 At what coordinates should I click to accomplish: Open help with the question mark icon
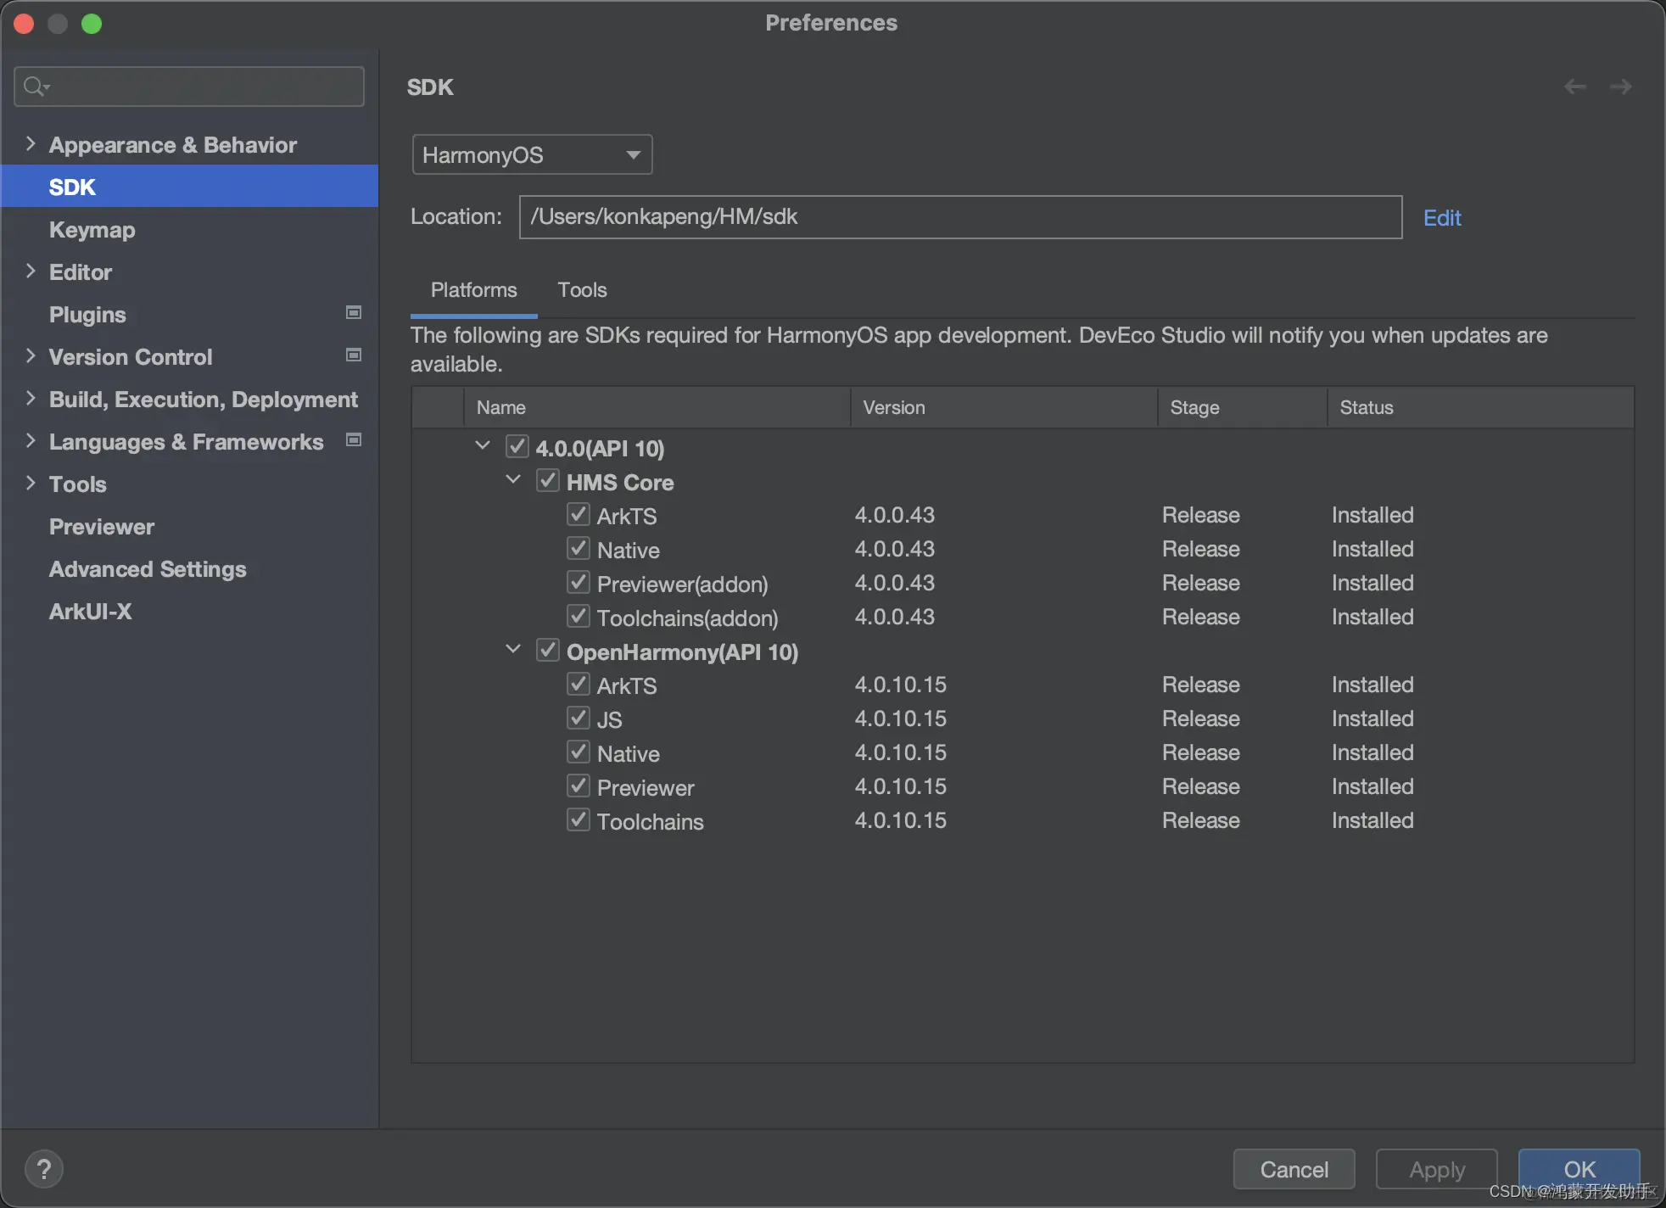click(44, 1169)
